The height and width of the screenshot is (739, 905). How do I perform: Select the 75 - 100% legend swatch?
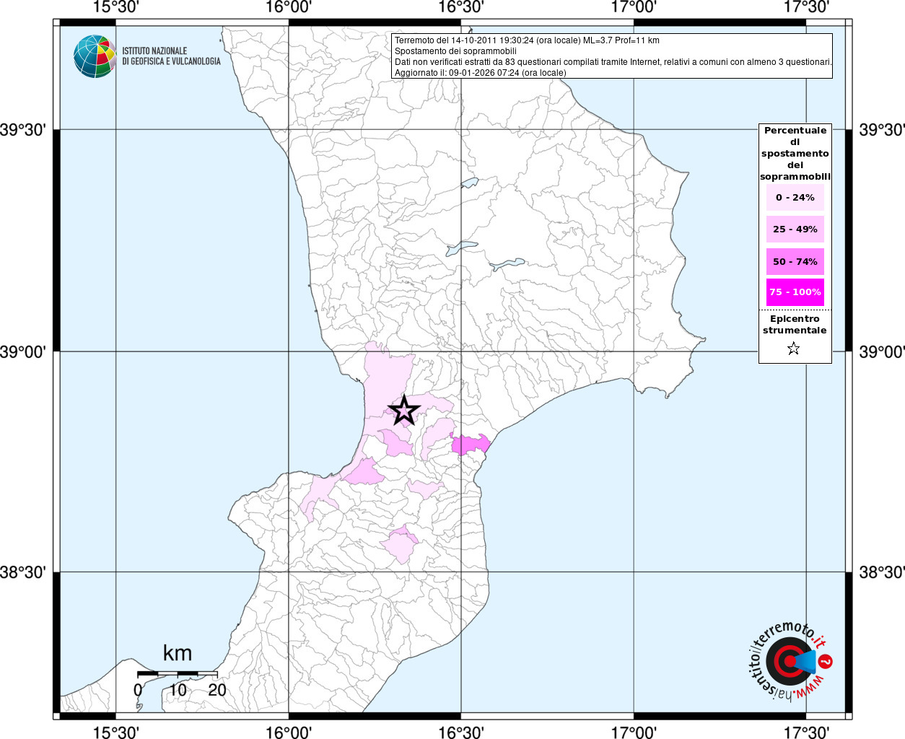point(795,292)
